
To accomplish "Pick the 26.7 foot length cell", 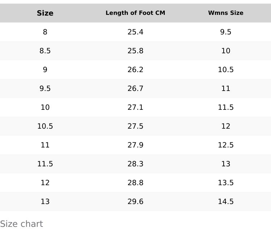I will tap(135, 88).
